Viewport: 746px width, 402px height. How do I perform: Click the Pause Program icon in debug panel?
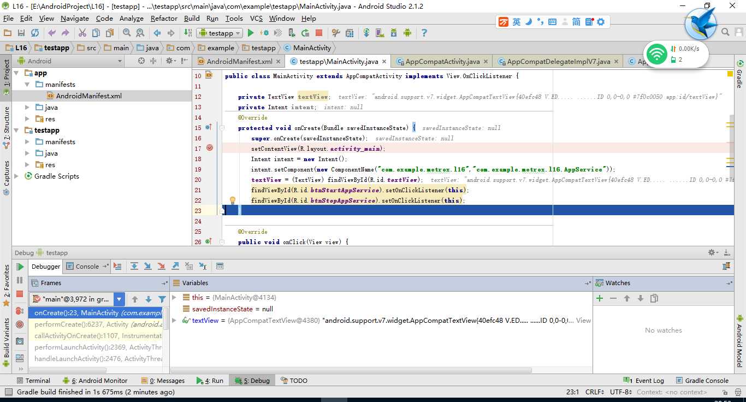pyautogui.click(x=20, y=281)
